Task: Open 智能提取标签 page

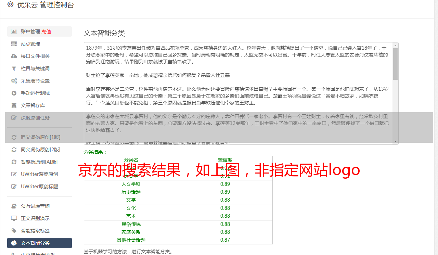Action: coord(39,231)
